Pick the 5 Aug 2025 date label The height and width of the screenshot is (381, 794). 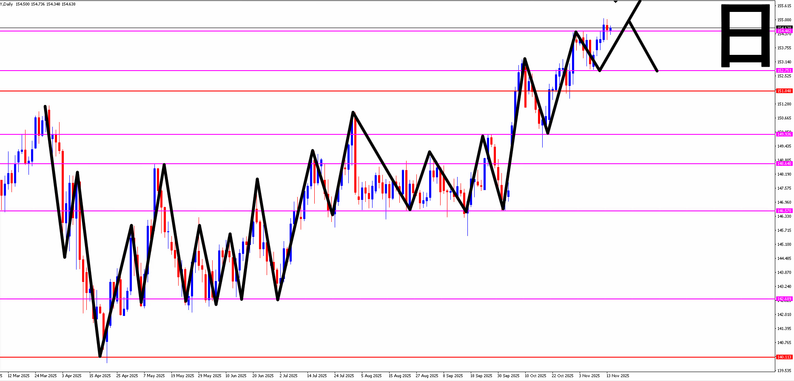click(x=372, y=376)
